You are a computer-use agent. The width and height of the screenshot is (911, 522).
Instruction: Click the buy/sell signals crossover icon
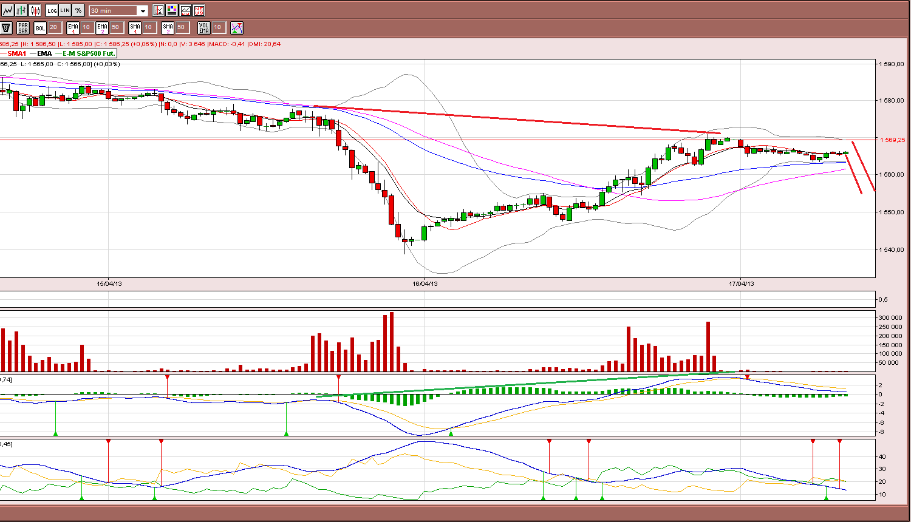(x=237, y=27)
